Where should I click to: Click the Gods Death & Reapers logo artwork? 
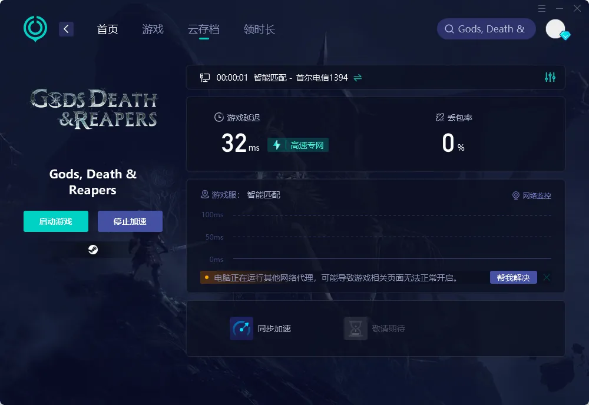94,109
